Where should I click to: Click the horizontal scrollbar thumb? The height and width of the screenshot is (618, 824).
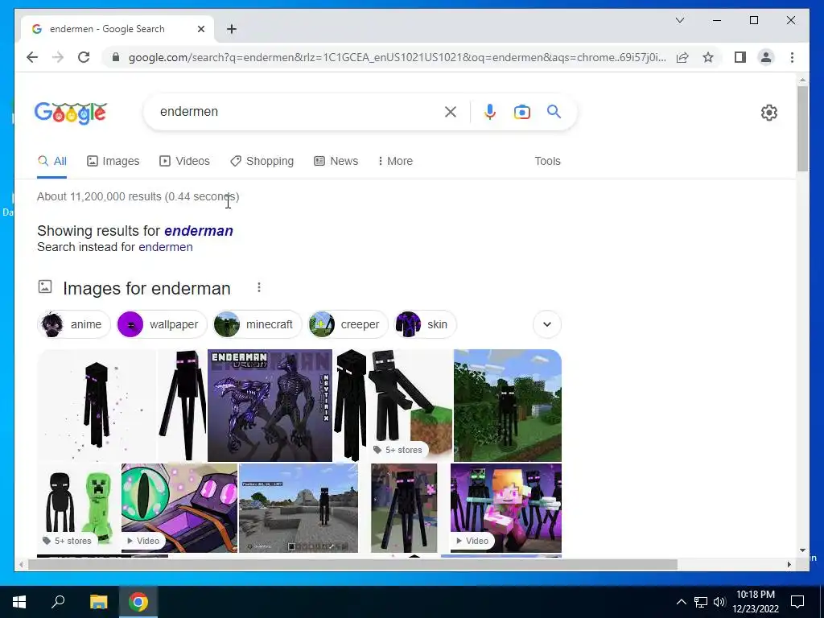[x=352, y=564]
